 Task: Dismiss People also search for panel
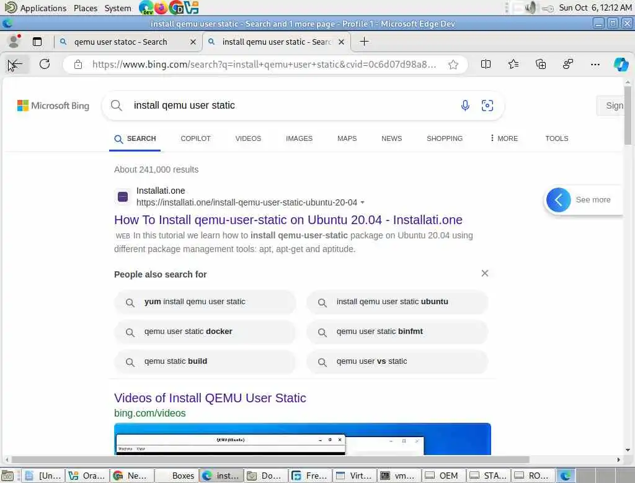pyautogui.click(x=485, y=273)
